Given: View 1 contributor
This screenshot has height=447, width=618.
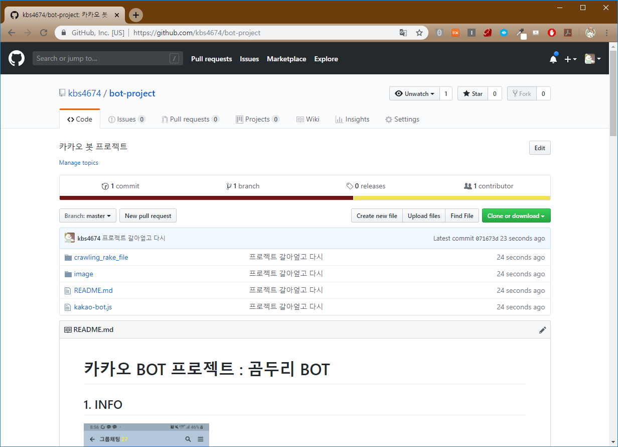Looking at the screenshot, I should point(489,186).
